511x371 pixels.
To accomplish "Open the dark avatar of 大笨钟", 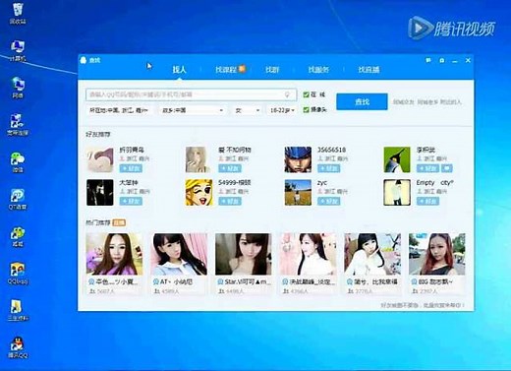I will pyautogui.click(x=100, y=192).
